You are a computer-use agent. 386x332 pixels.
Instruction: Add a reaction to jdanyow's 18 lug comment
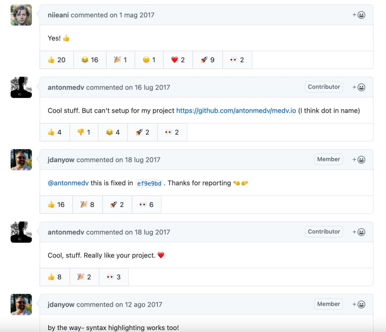(x=359, y=160)
